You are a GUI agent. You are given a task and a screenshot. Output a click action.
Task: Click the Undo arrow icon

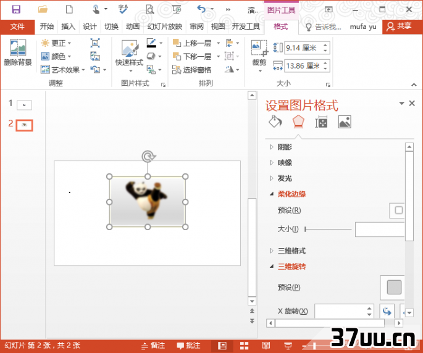(201, 9)
